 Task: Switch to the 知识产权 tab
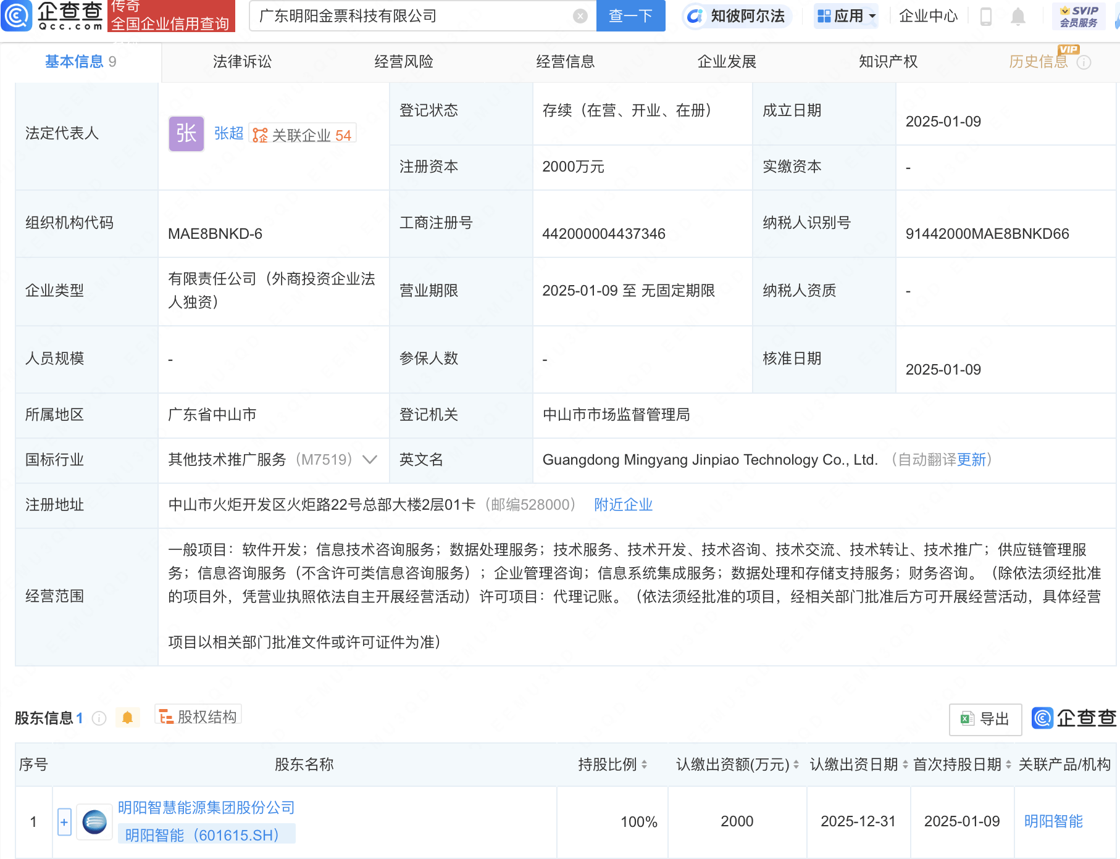888,62
